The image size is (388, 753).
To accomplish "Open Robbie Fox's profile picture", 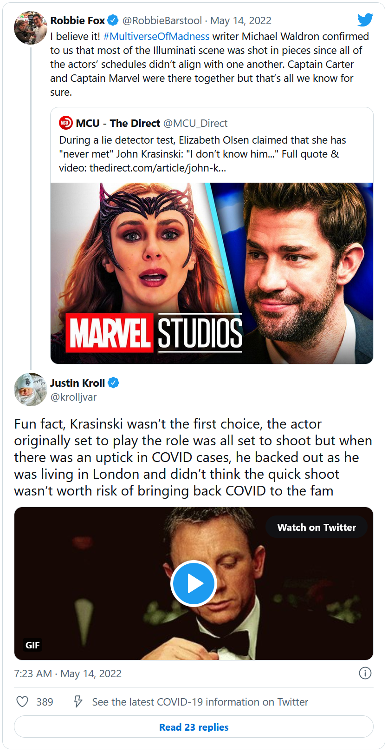I will (31, 28).
